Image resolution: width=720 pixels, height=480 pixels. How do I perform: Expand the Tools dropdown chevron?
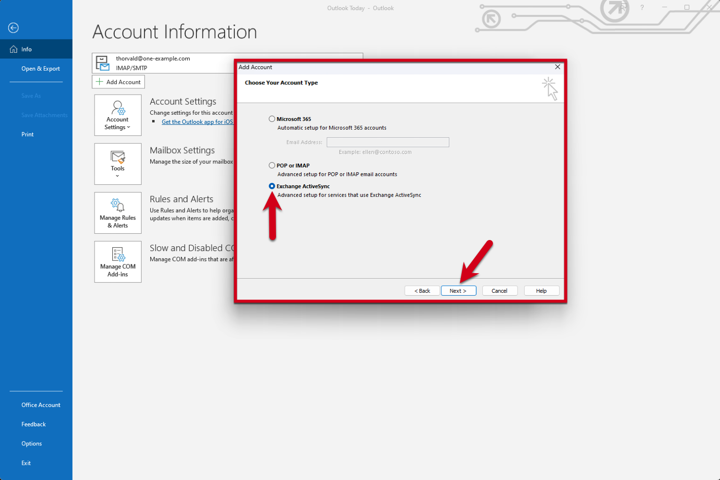tap(118, 176)
